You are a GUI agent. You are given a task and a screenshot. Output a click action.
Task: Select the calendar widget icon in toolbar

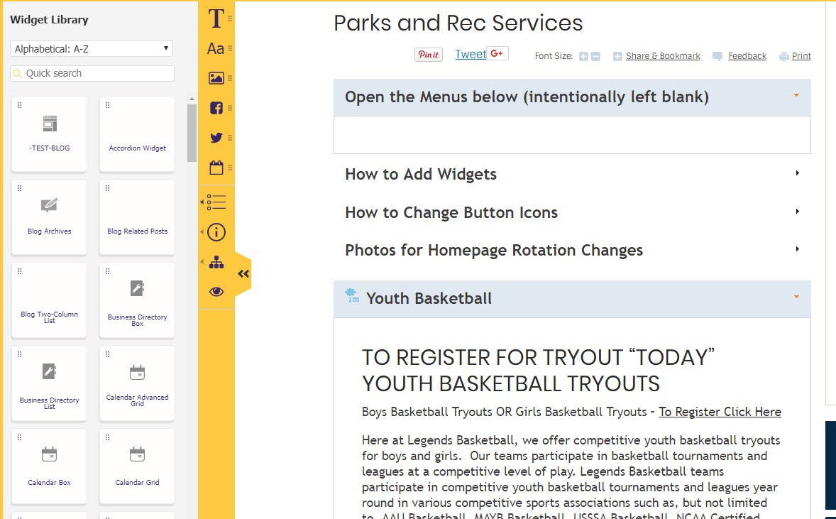tap(216, 168)
